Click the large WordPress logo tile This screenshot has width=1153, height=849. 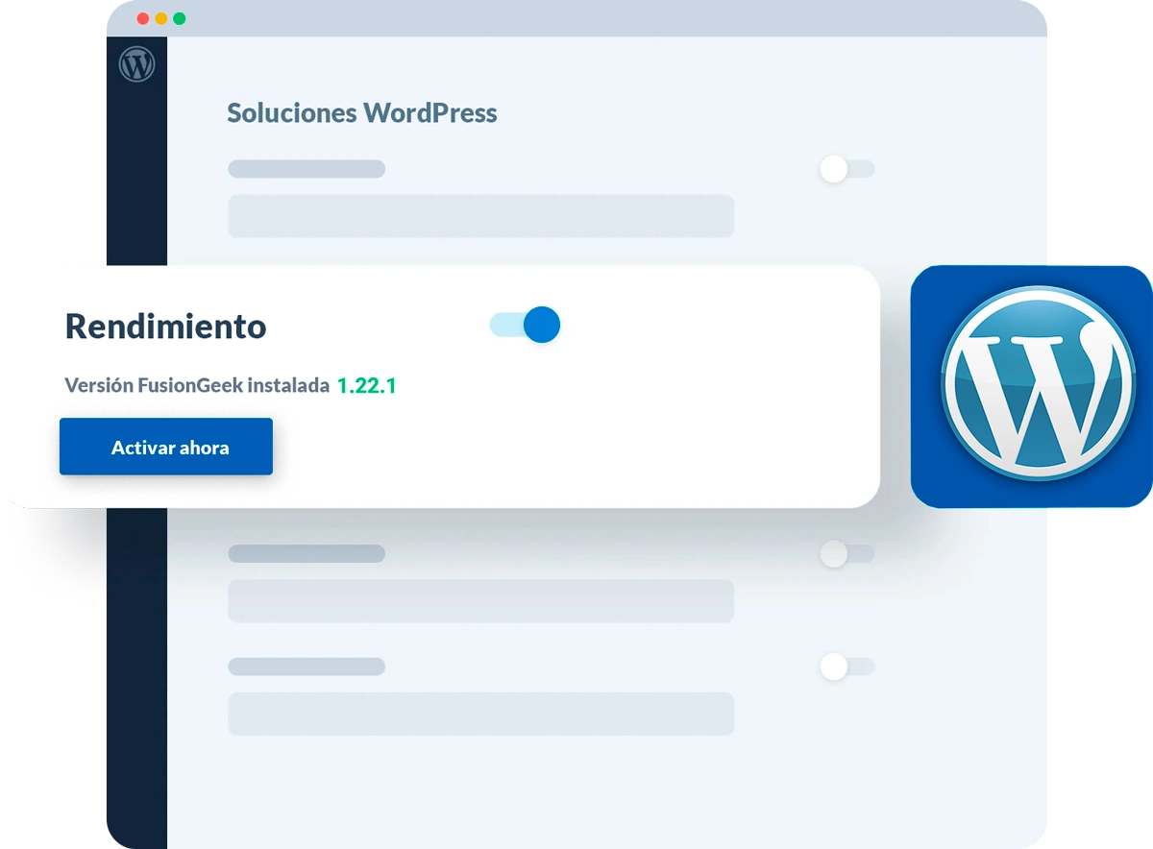[x=1031, y=386]
